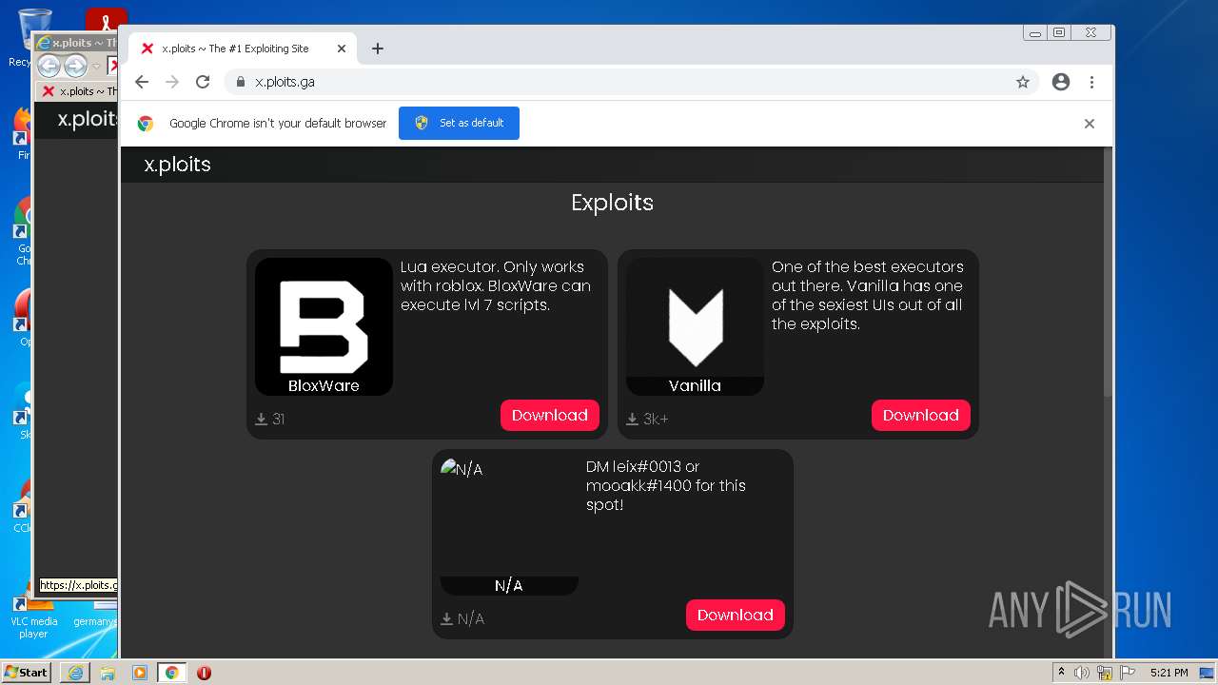Click the network tray icon
Image resolution: width=1218 pixels, height=685 pixels.
coord(1105,673)
